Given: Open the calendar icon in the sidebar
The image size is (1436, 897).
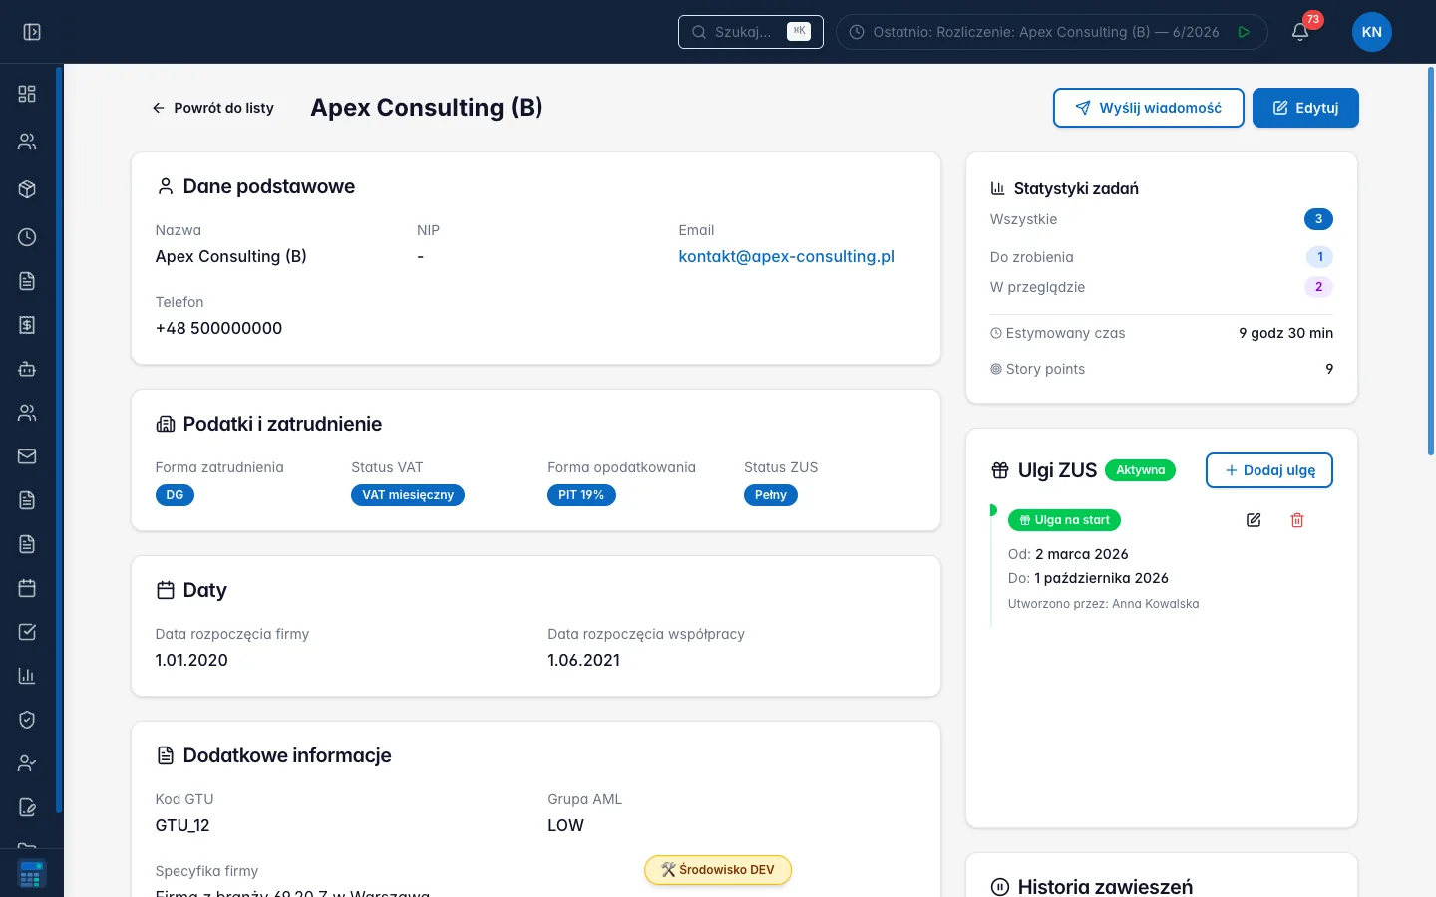Looking at the screenshot, I should [x=27, y=588].
